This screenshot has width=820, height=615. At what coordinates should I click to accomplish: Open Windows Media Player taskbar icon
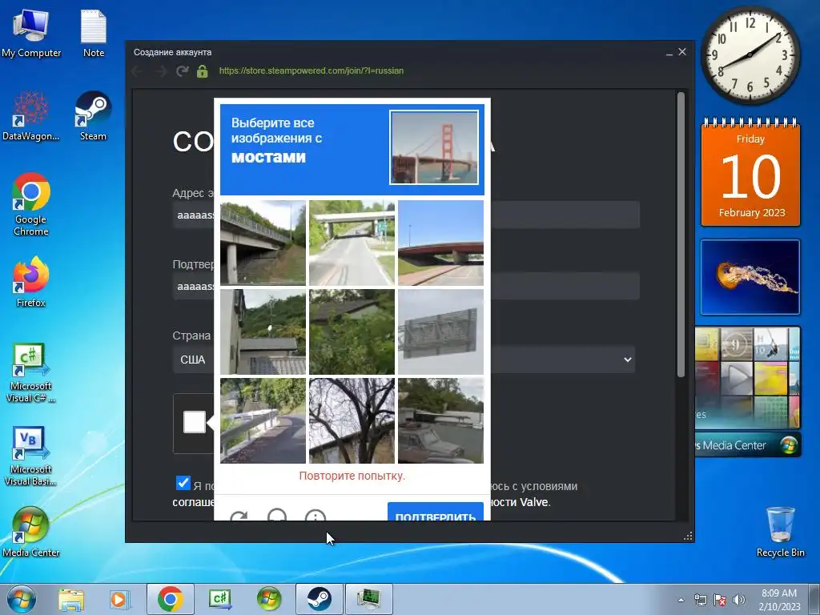(x=119, y=599)
